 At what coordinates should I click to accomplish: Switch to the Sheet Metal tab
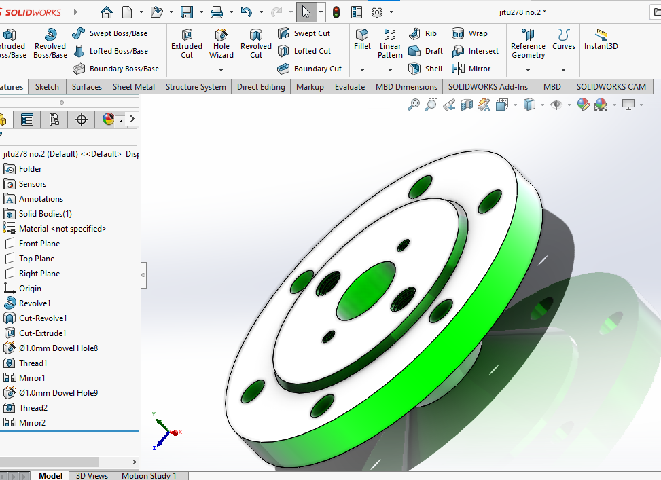click(134, 87)
